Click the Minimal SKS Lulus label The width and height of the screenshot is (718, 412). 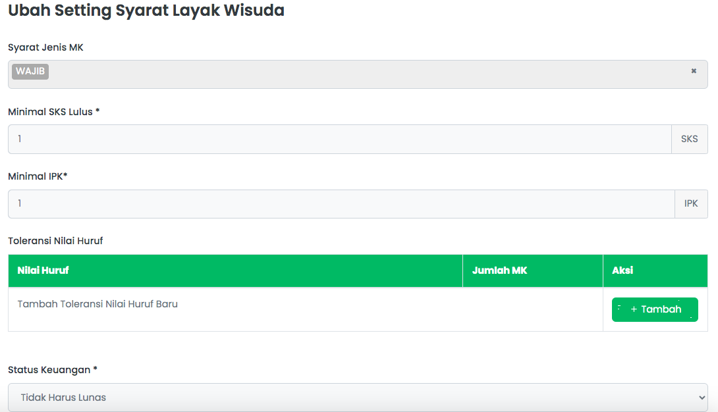[53, 112]
